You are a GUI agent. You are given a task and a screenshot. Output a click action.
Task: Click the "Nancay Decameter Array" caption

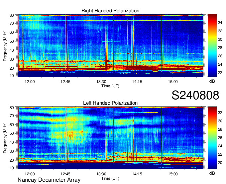point(49,180)
